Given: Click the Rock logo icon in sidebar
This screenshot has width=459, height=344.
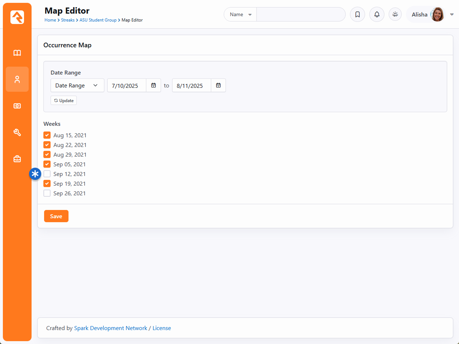Looking at the screenshot, I should [x=17, y=17].
